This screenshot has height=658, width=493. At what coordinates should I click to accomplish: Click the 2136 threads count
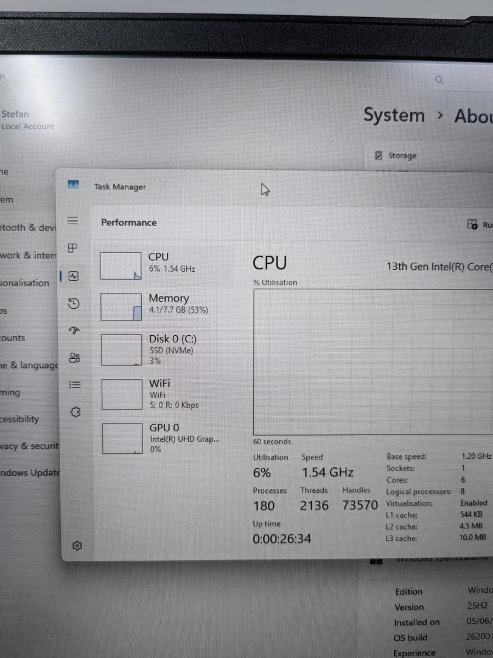coord(314,506)
